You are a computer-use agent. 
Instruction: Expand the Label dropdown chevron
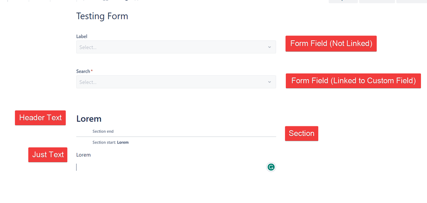(x=270, y=47)
